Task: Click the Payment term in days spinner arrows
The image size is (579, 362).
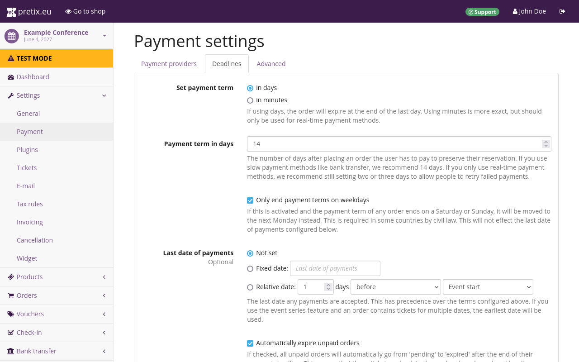Action: [546, 144]
